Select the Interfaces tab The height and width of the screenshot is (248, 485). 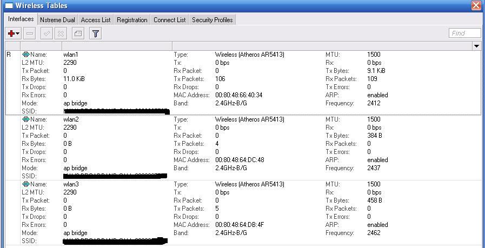coord(21,19)
